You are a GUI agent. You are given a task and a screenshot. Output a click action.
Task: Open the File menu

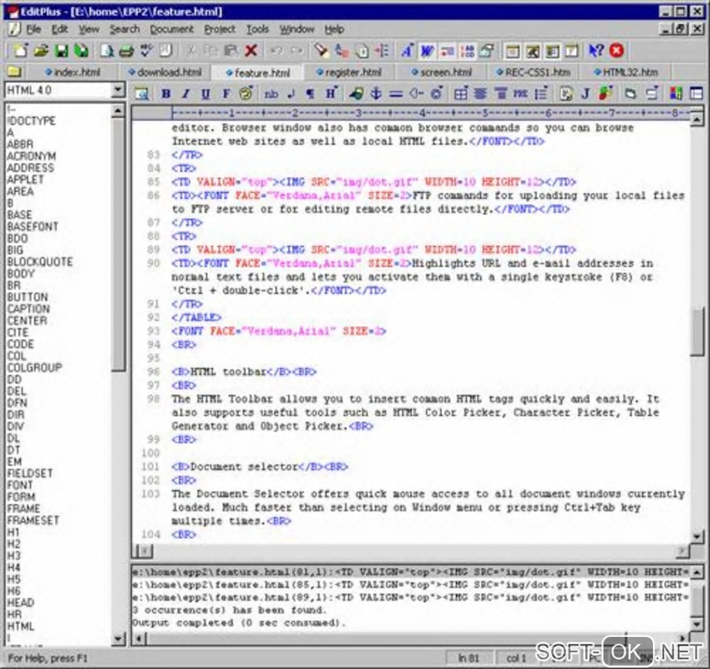coord(33,29)
